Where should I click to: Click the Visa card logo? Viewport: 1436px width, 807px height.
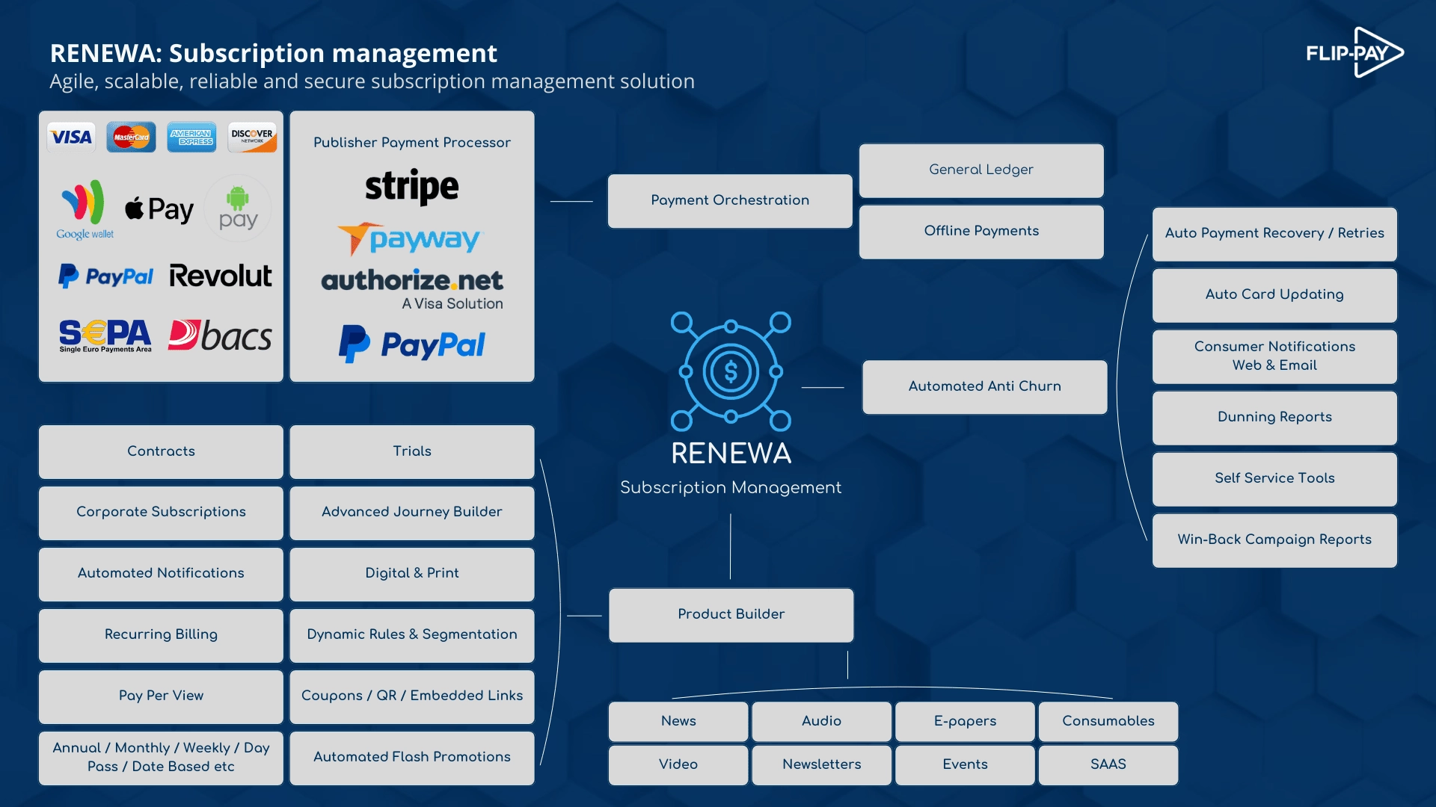point(71,137)
